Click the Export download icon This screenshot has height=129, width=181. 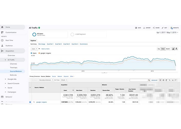pos(144,28)
